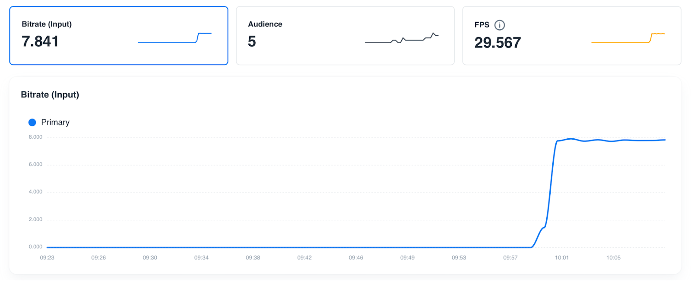Click the audience count 5
Image resolution: width=691 pixels, height=281 pixels.
252,41
